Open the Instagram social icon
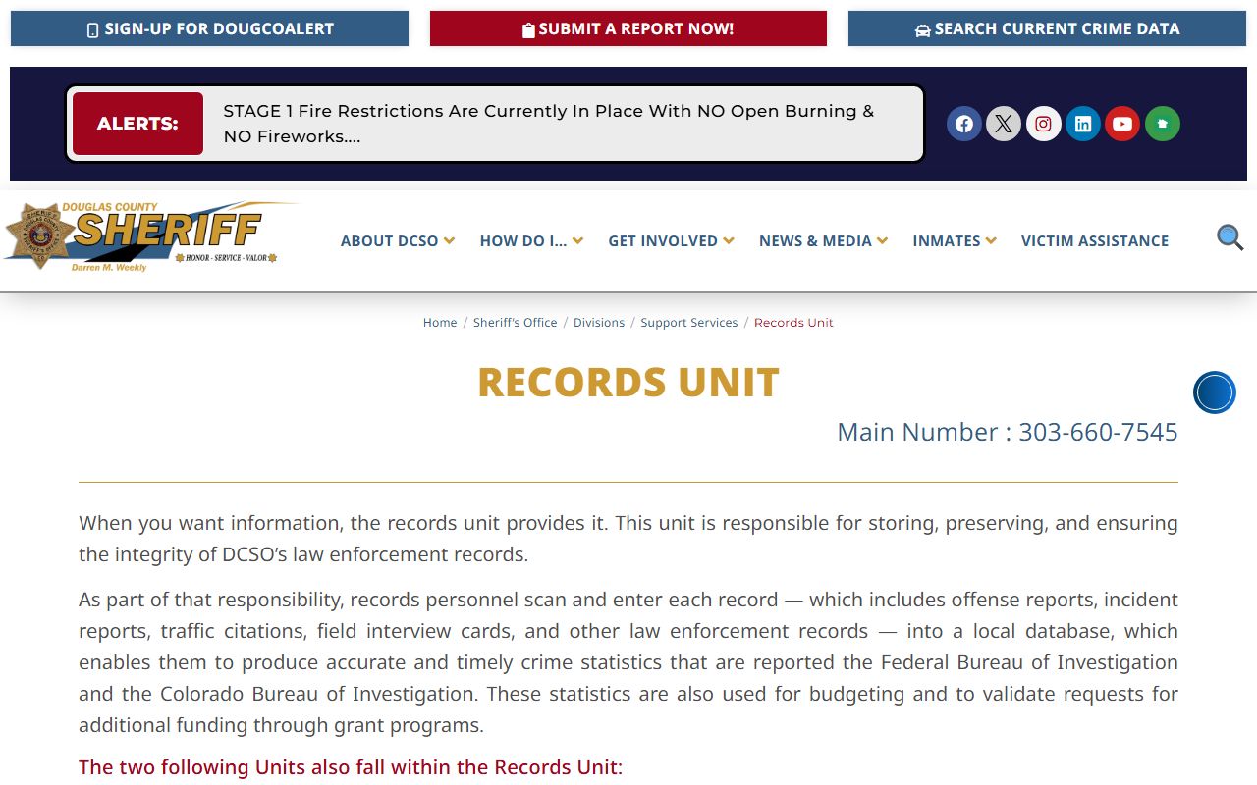 point(1044,124)
